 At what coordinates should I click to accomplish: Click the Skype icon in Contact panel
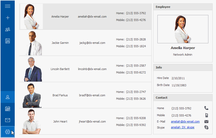click(x=206, y=128)
